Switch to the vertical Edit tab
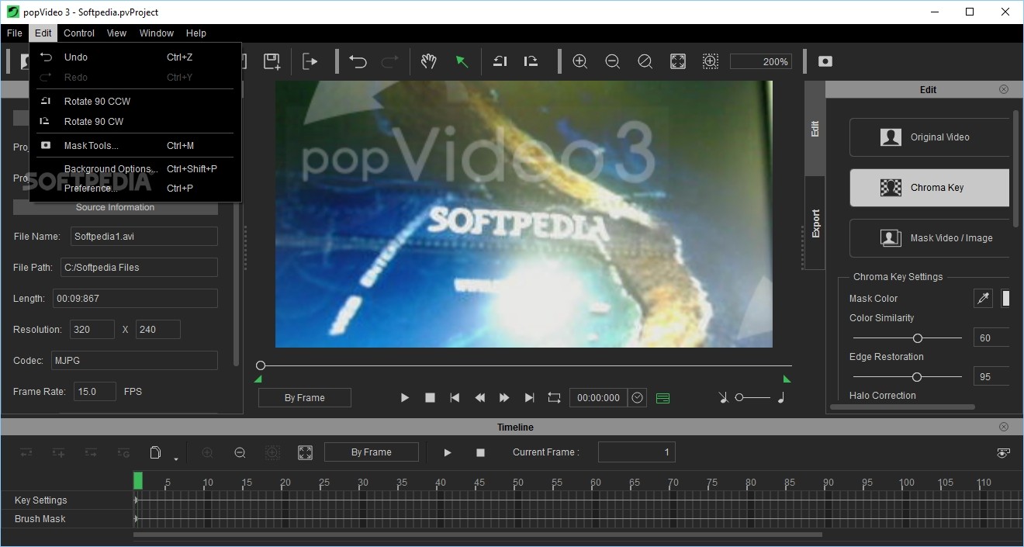This screenshot has width=1024, height=547. [815, 129]
